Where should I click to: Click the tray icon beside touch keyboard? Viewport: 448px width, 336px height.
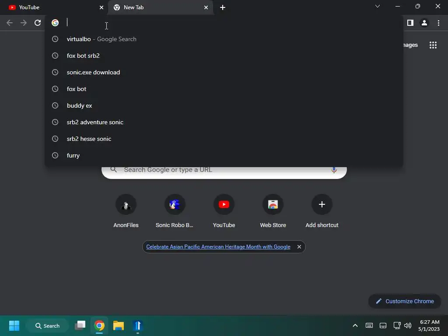click(x=383, y=325)
